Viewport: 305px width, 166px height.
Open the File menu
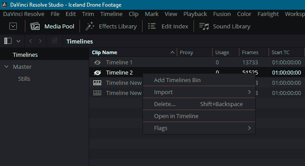55,14
